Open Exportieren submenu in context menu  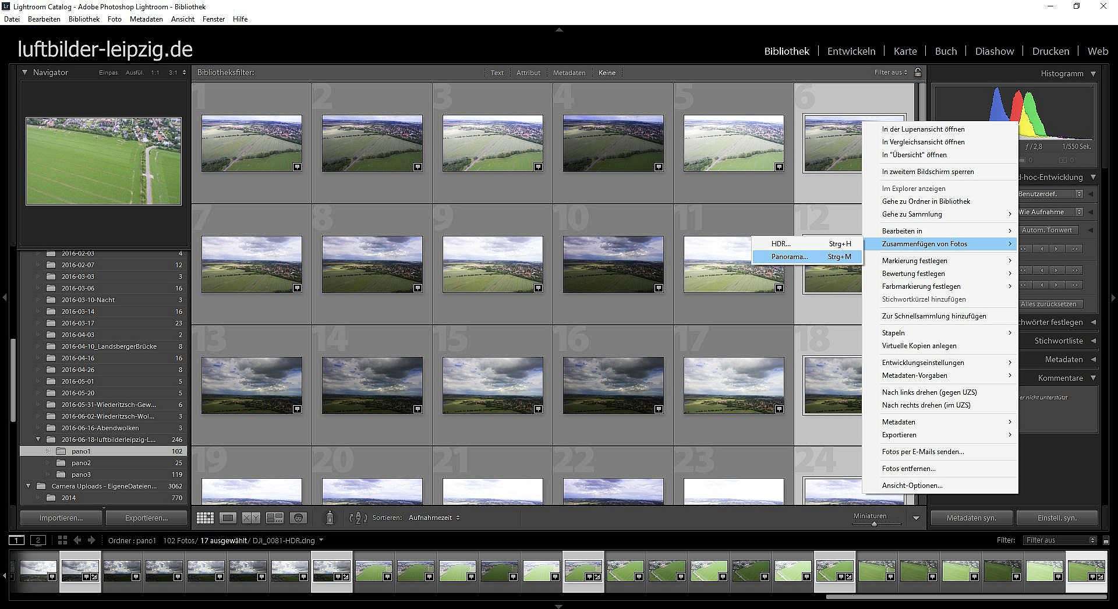[940, 435]
